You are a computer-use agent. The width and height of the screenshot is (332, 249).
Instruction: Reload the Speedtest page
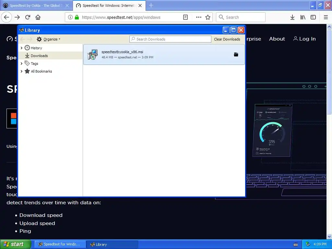pos(28,17)
